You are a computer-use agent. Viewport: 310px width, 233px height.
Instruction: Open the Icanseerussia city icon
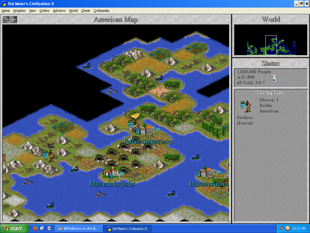[208, 172]
